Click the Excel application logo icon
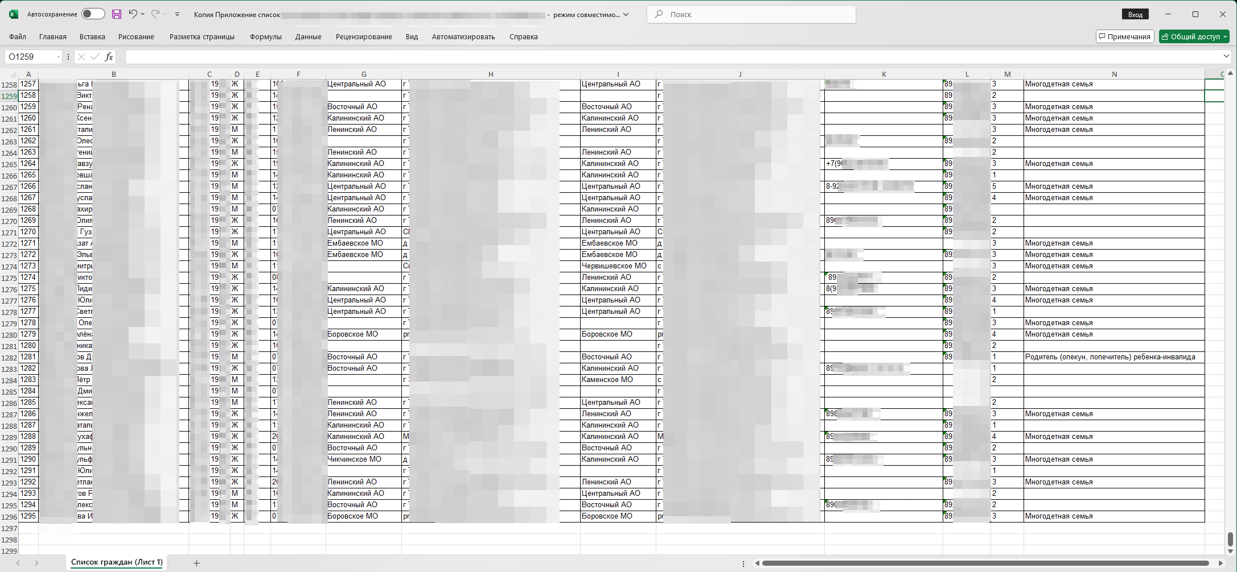This screenshot has width=1237, height=572. pos(14,14)
